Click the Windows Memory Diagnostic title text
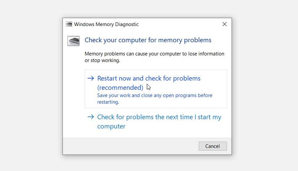This screenshot has width=298, height=171. point(106,25)
